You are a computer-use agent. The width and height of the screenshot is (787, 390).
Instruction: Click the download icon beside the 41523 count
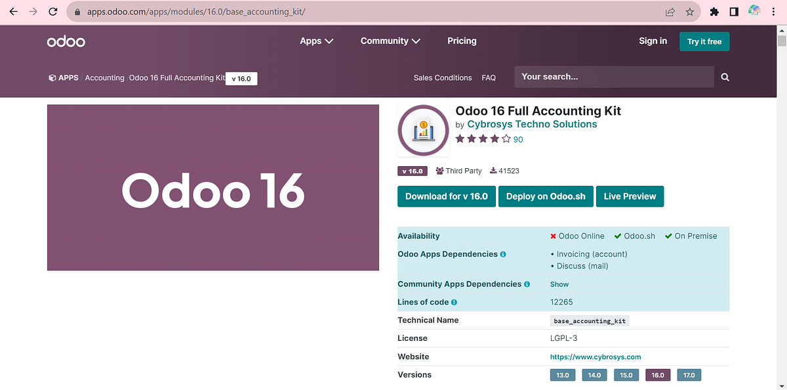point(494,171)
